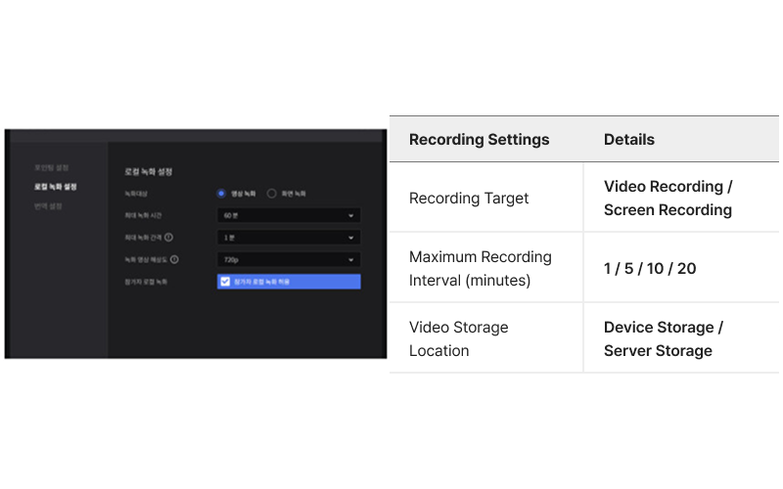Select the 영상 녹화 radio button

click(222, 194)
